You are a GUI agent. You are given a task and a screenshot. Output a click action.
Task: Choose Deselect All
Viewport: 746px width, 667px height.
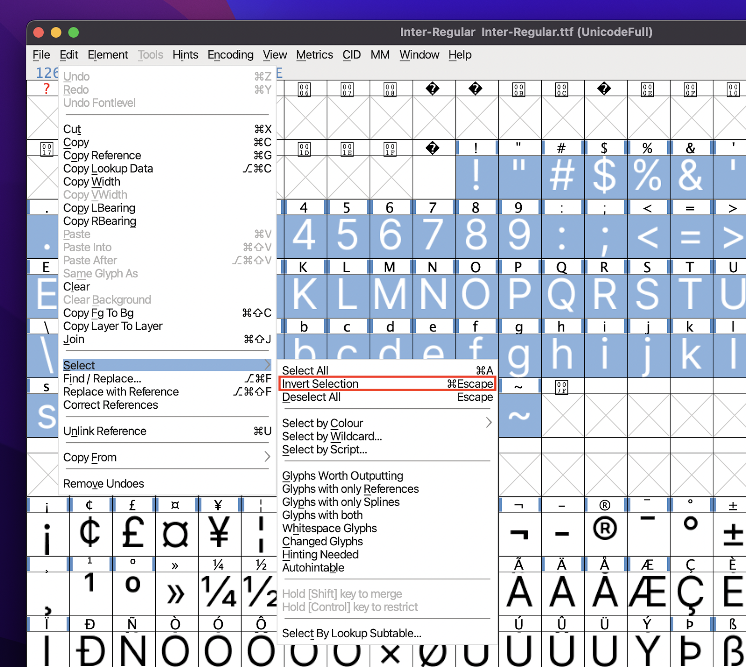311,397
